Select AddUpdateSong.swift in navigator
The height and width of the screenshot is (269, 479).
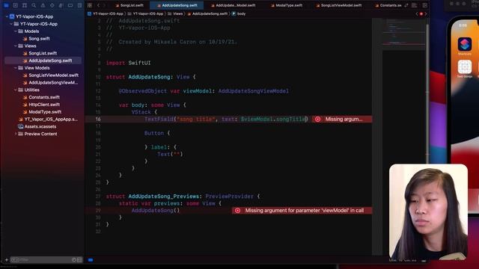click(43, 61)
